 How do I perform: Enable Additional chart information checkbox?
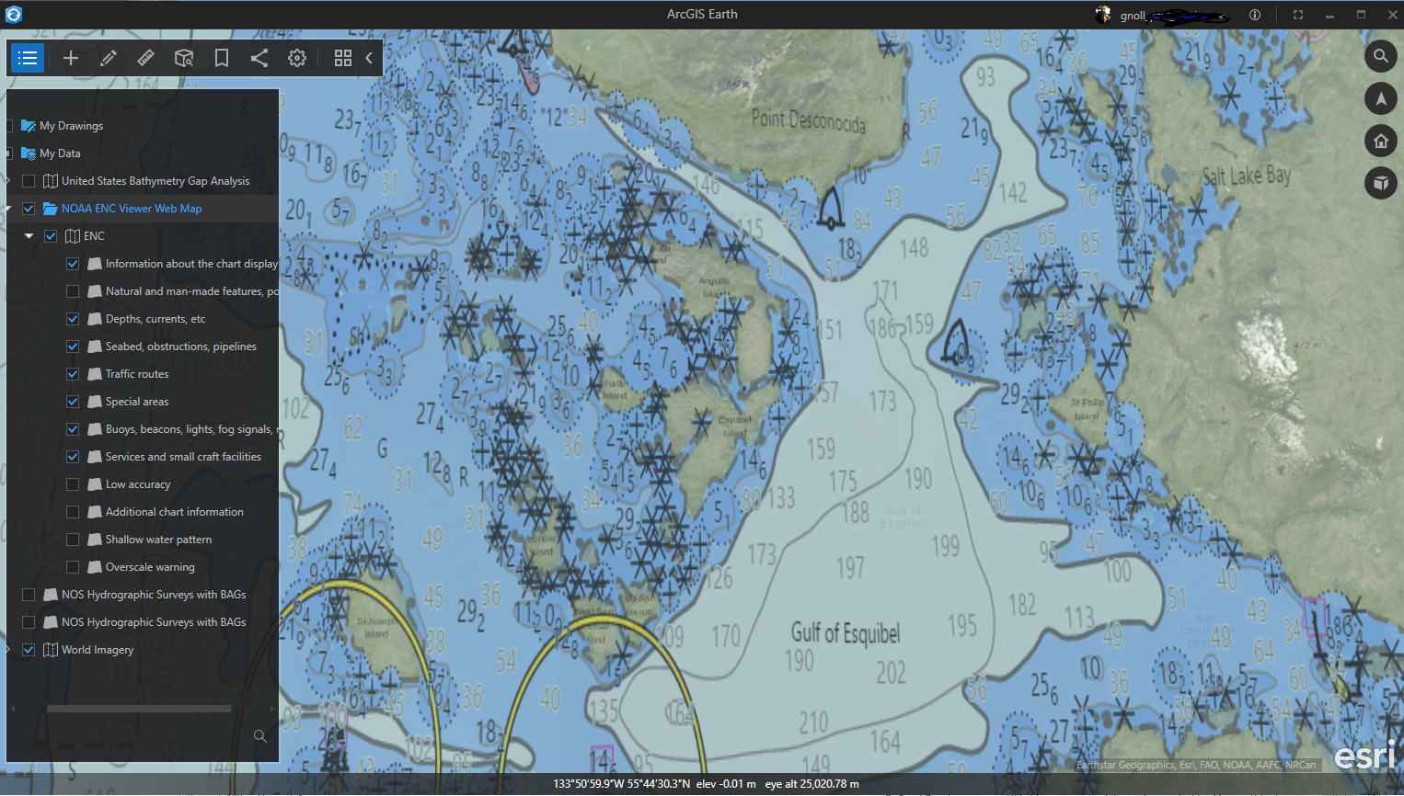tap(73, 512)
